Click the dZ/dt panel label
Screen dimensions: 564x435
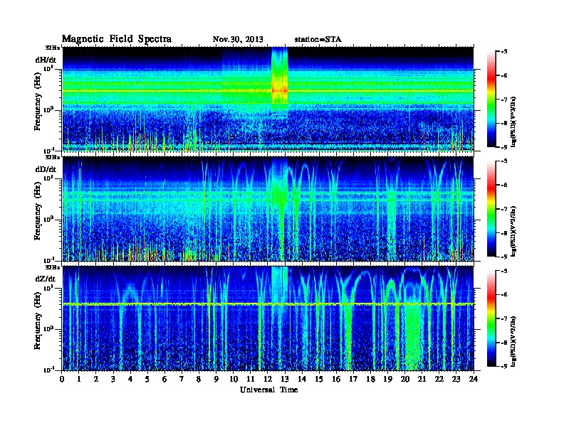click(46, 279)
